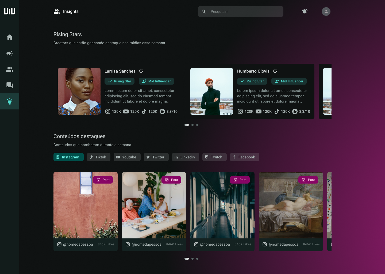Click Humberto Clovis name
Image resolution: width=385 pixels, height=274 pixels.
click(253, 71)
